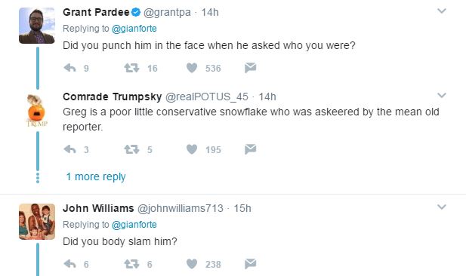The width and height of the screenshot is (466, 276).
Task: Expand the 1 more reply link
Action: click(96, 177)
